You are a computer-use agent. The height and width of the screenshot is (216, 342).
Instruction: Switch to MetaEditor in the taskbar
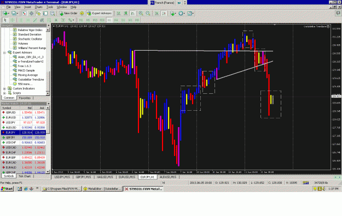point(102,189)
